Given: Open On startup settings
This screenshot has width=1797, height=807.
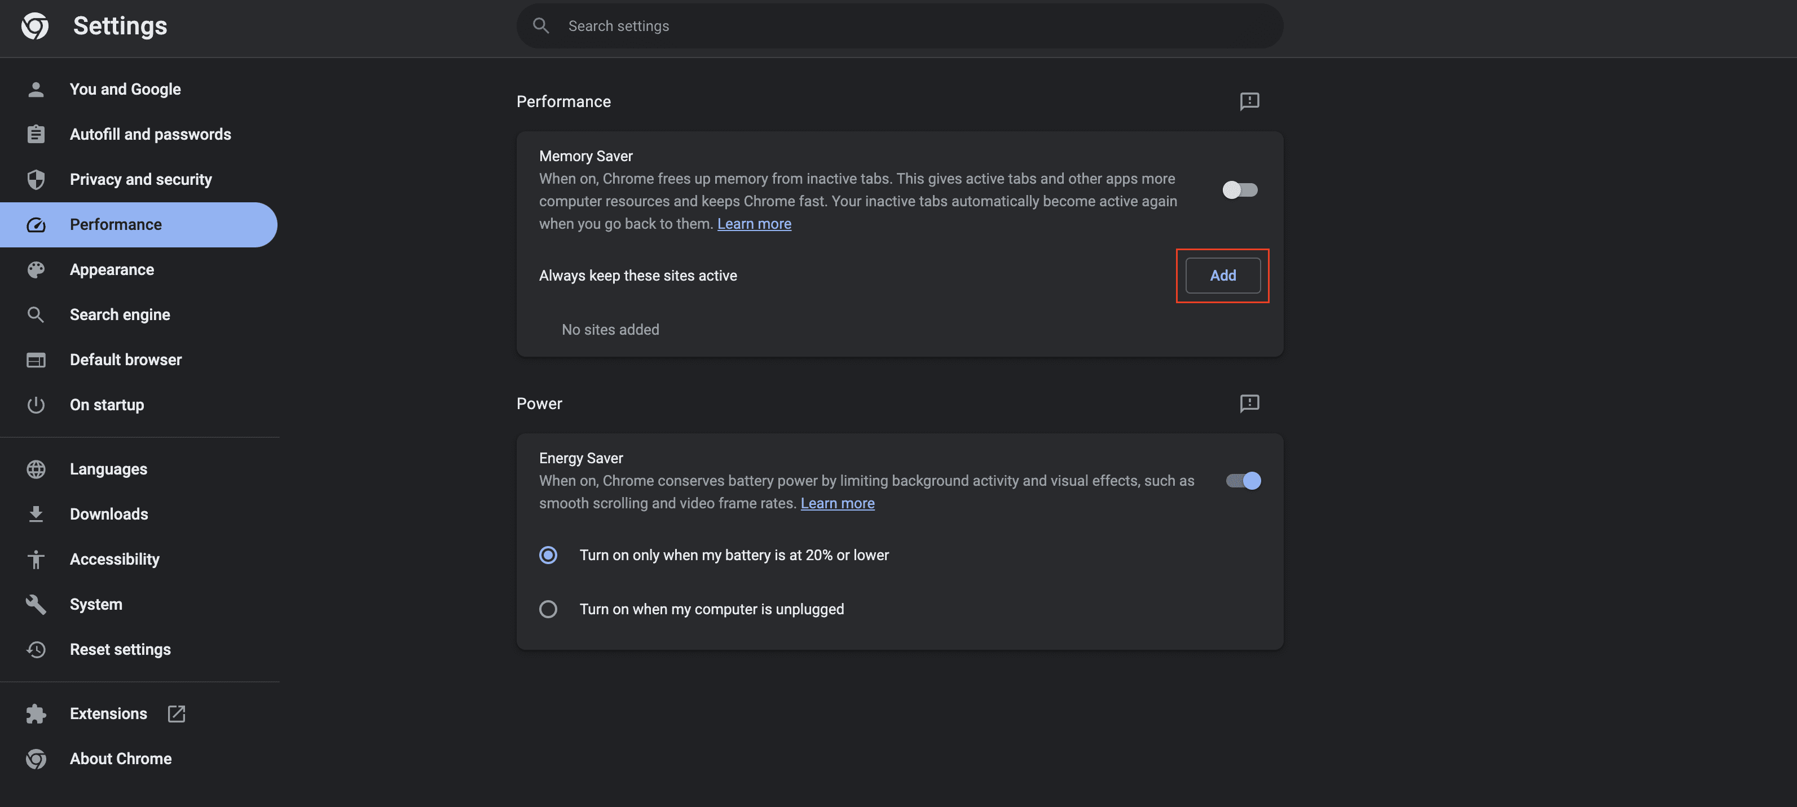Looking at the screenshot, I should tap(139, 405).
